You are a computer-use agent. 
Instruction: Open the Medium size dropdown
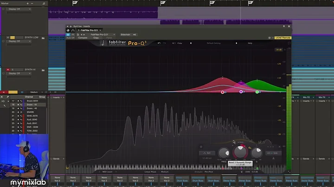[x=36, y=92]
